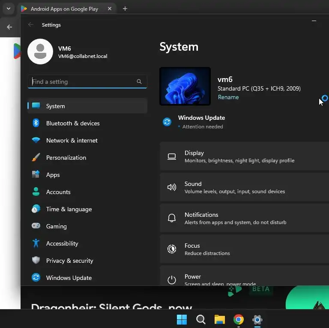Screen dimensions: 329x328
Task: Open Sound settings card
Action: pyautogui.click(x=245, y=187)
